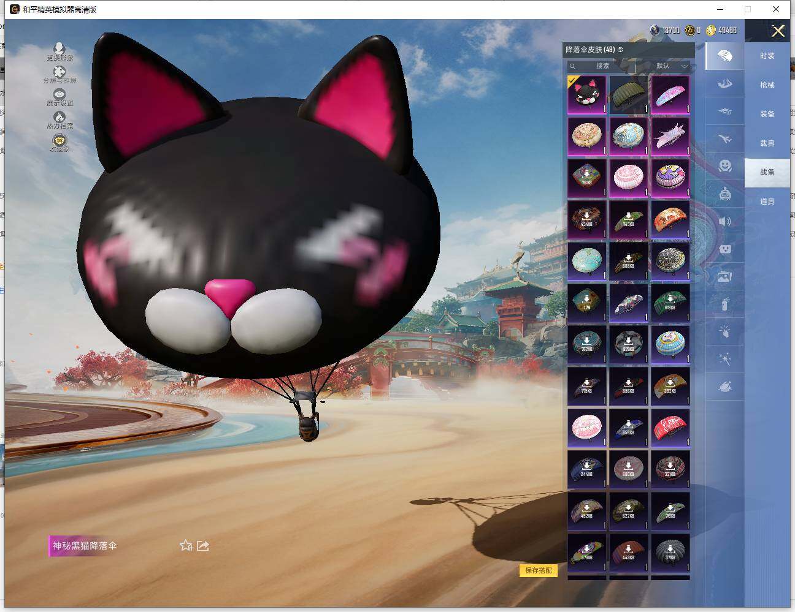This screenshot has height=612, width=795.
Task: Select the olive green parachute thumbnail
Action: point(629,94)
